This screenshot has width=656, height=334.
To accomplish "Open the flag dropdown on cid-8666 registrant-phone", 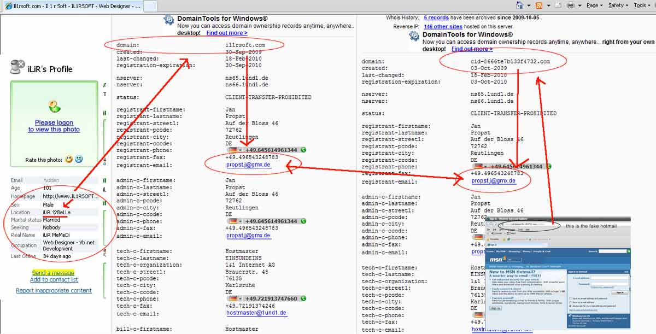I will pyautogui.click(x=485, y=167).
